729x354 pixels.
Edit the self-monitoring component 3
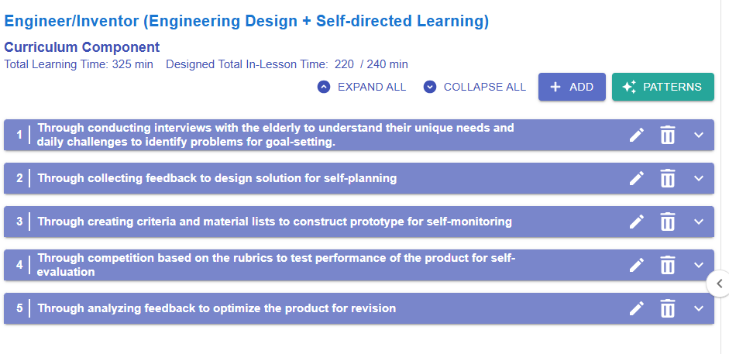pyautogui.click(x=637, y=222)
